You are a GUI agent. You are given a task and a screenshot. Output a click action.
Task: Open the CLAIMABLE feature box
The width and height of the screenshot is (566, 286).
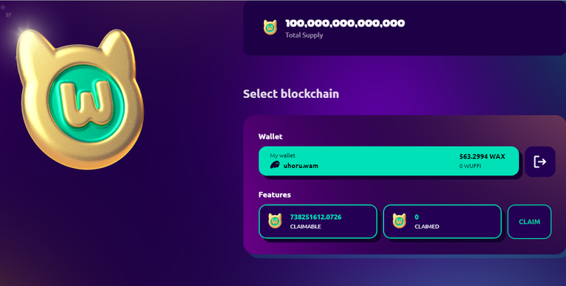click(318, 221)
